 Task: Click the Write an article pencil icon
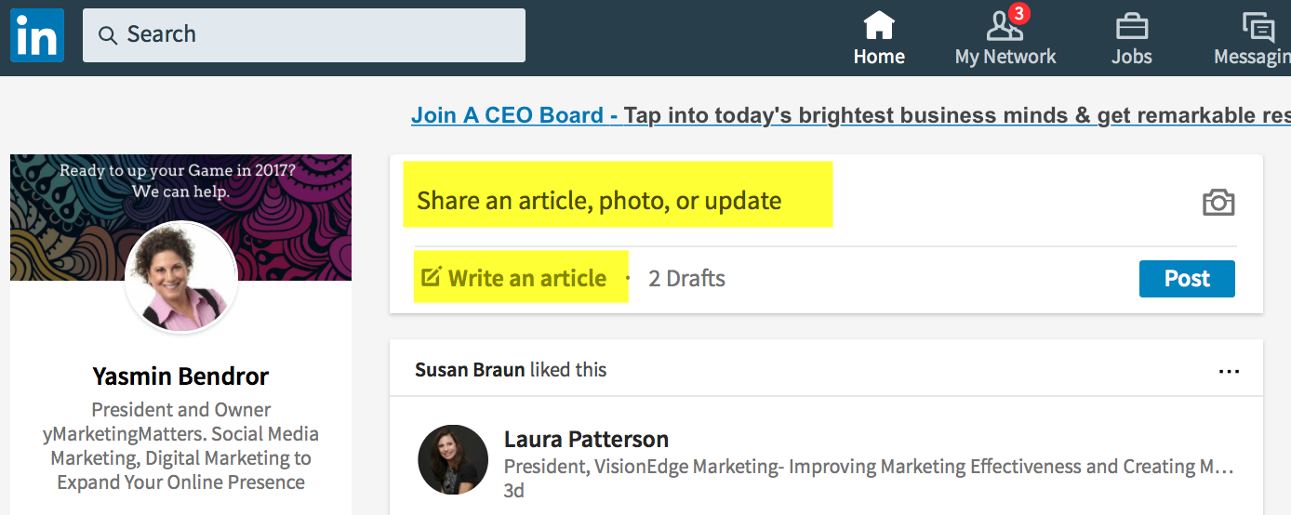click(431, 277)
